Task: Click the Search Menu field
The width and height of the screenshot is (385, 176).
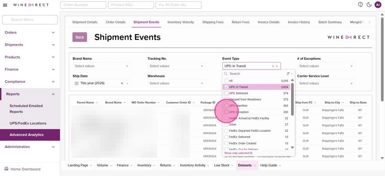Action: [x=30, y=20]
